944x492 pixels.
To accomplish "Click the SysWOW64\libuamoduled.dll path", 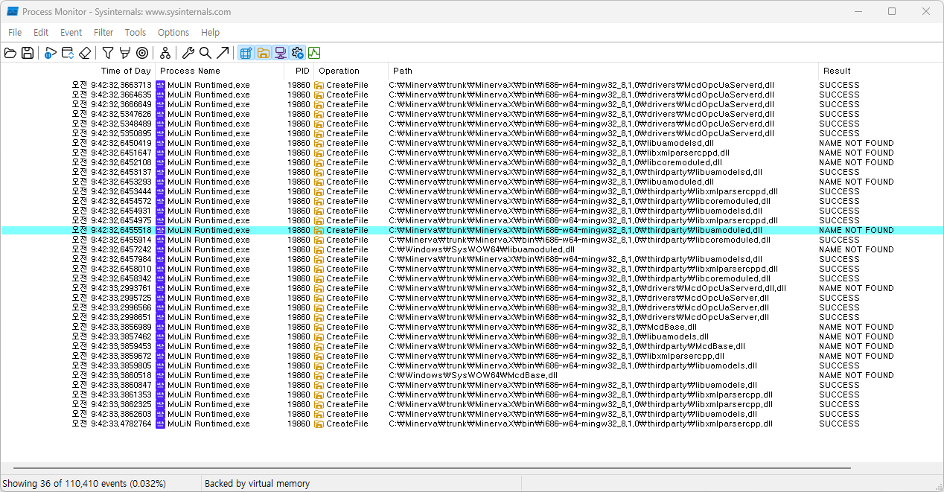I will [482, 249].
